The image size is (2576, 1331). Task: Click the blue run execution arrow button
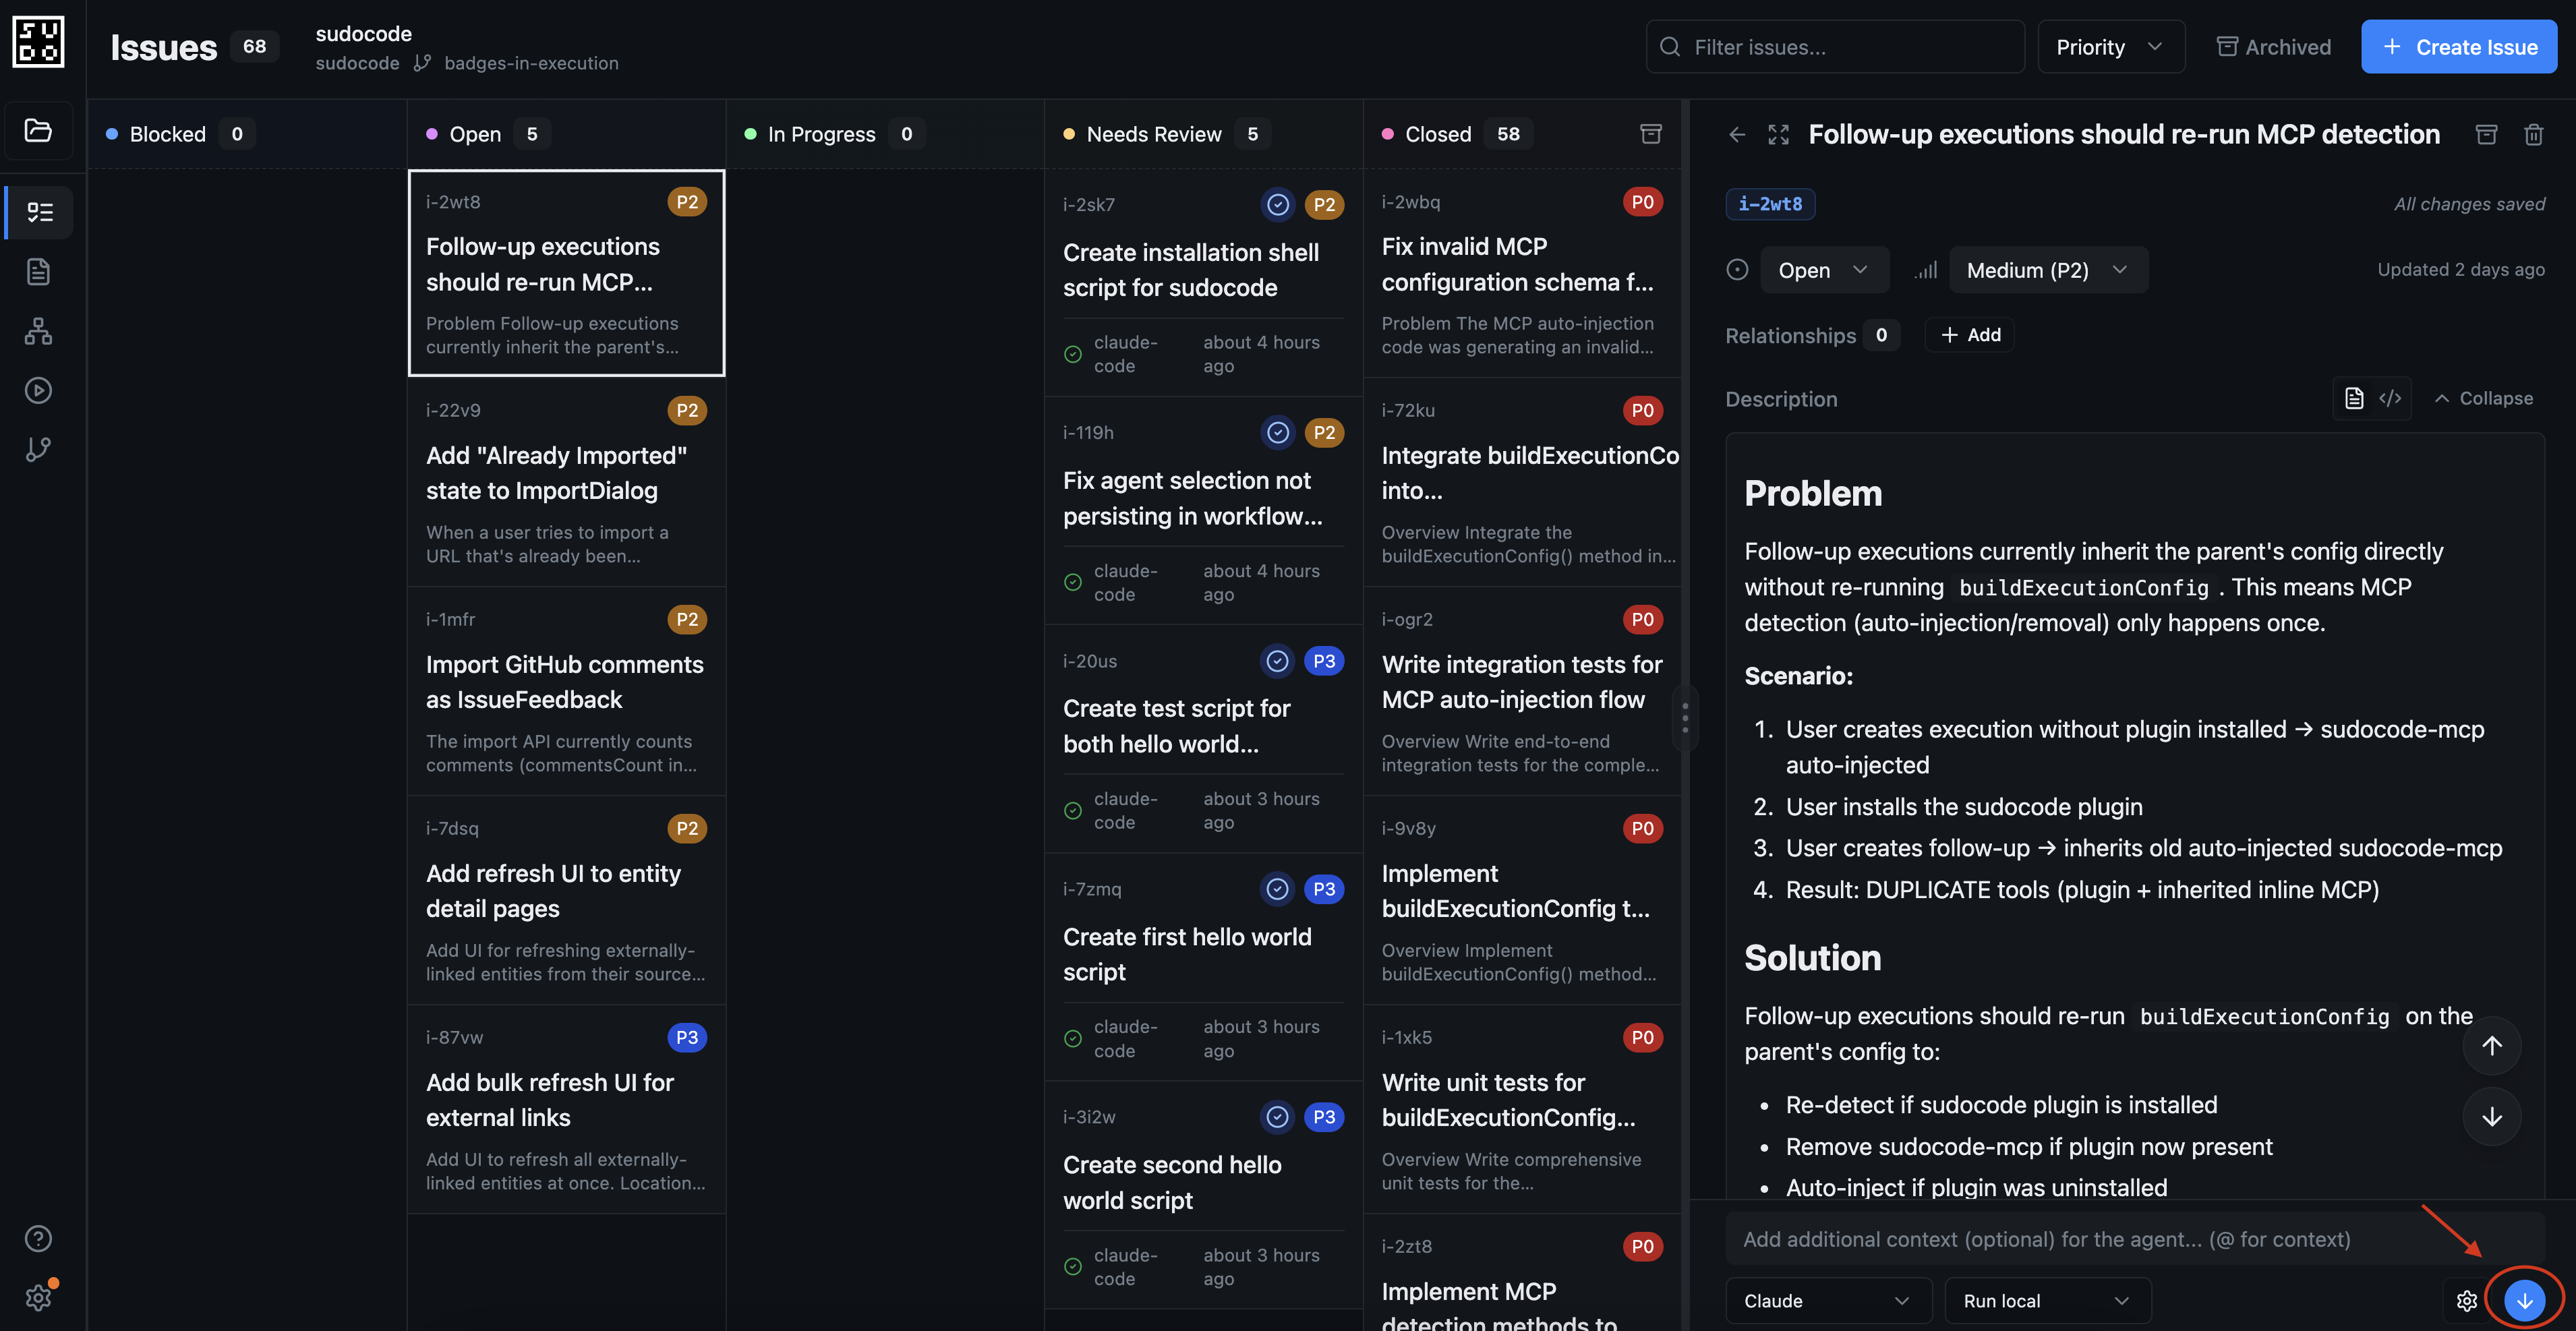tap(2524, 1300)
